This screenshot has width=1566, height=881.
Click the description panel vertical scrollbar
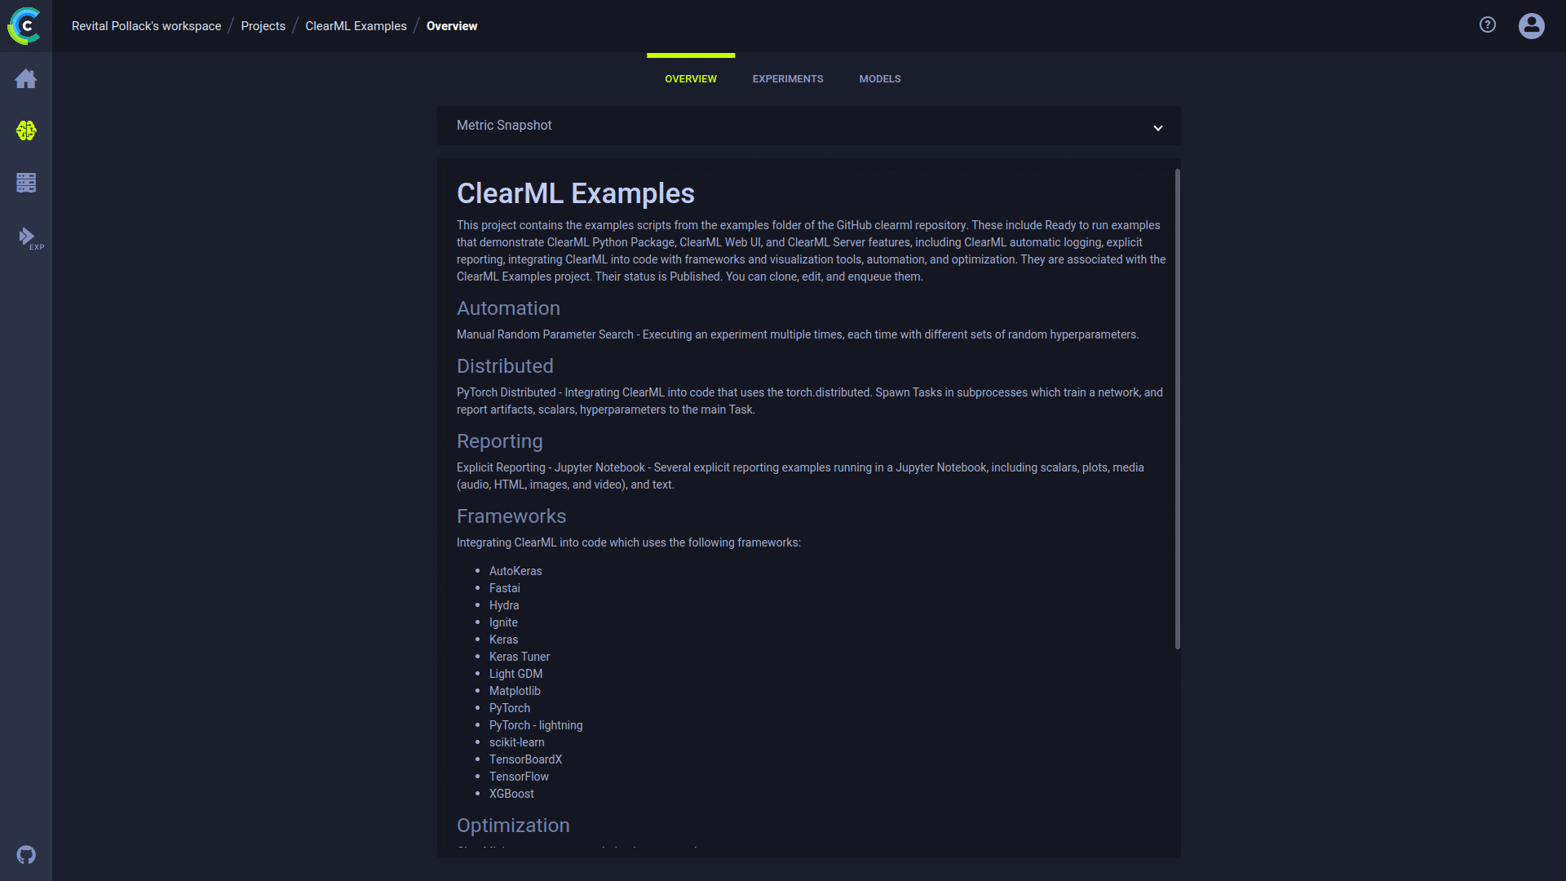click(1177, 408)
